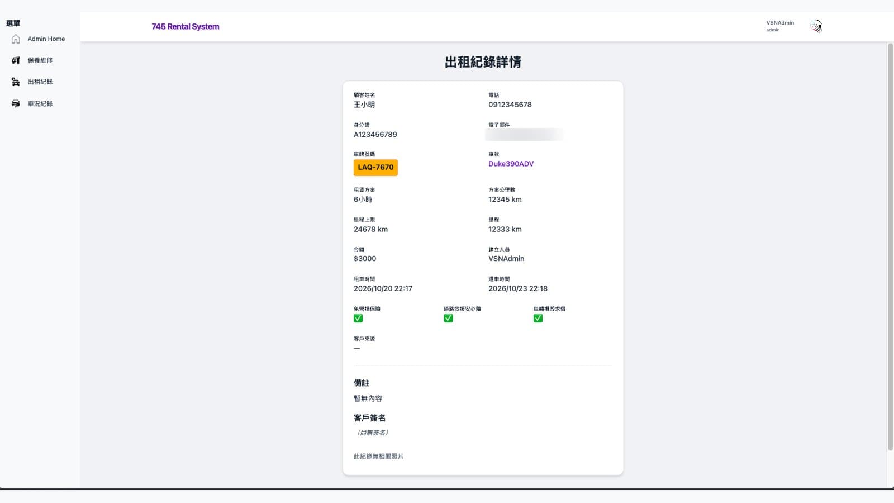Click the amount $3000
This screenshot has height=503, width=894.
(365, 259)
